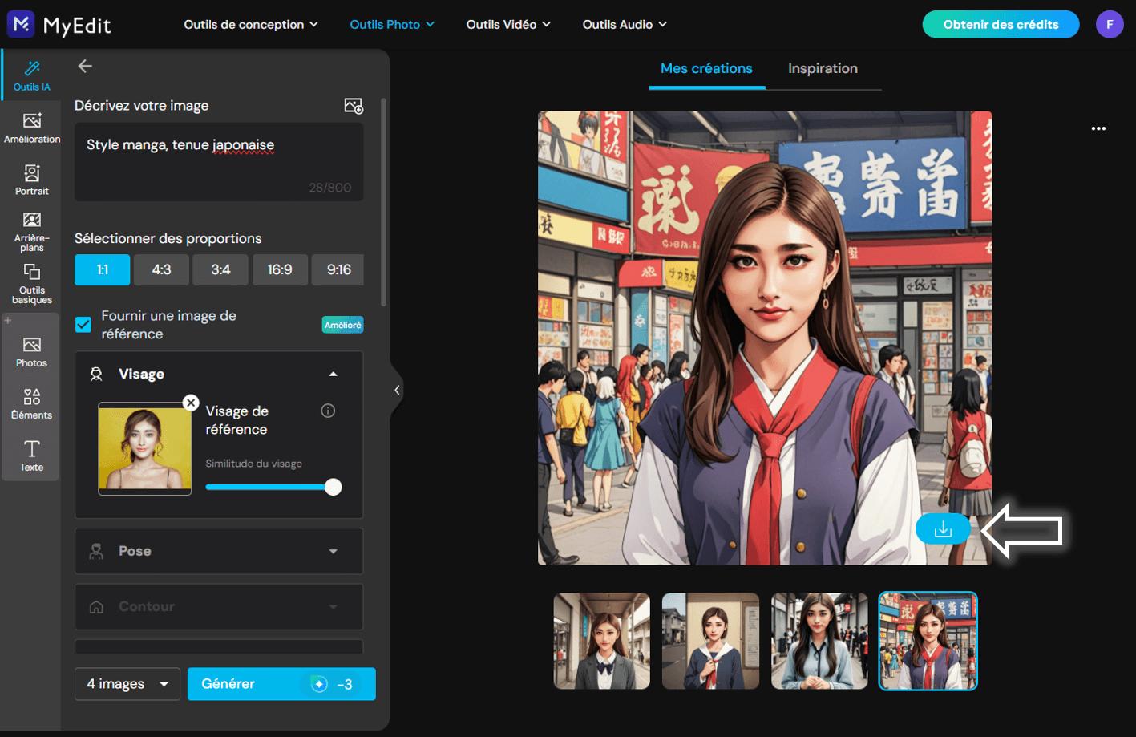Open the 4 images count dropdown
1136x737 pixels.
click(x=127, y=683)
